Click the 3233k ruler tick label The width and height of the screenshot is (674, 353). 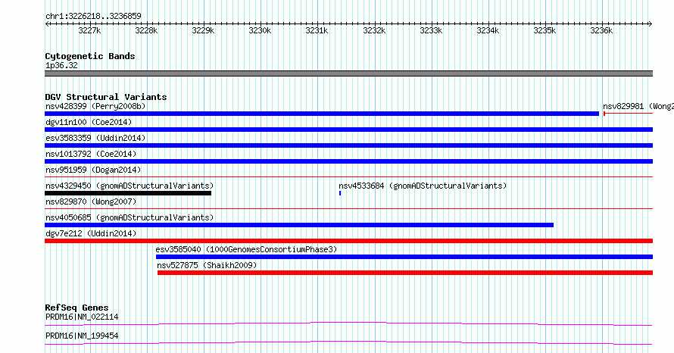[x=431, y=30]
